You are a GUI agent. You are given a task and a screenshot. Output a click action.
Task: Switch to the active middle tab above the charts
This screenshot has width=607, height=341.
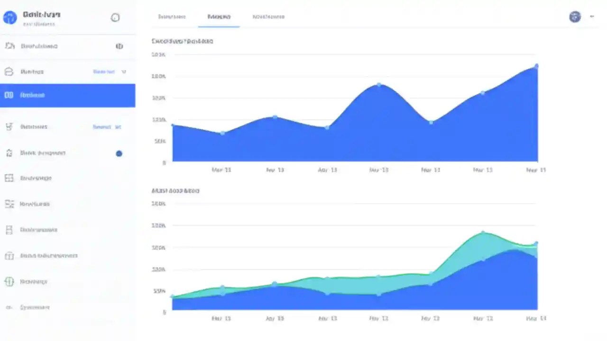pyautogui.click(x=219, y=17)
